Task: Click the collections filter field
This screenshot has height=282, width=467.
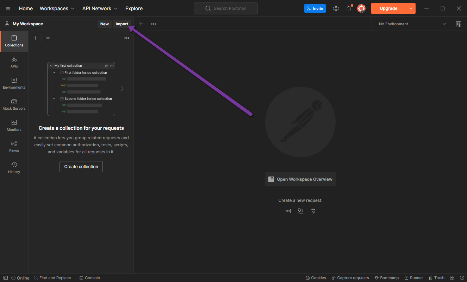Action: [x=81, y=38]
